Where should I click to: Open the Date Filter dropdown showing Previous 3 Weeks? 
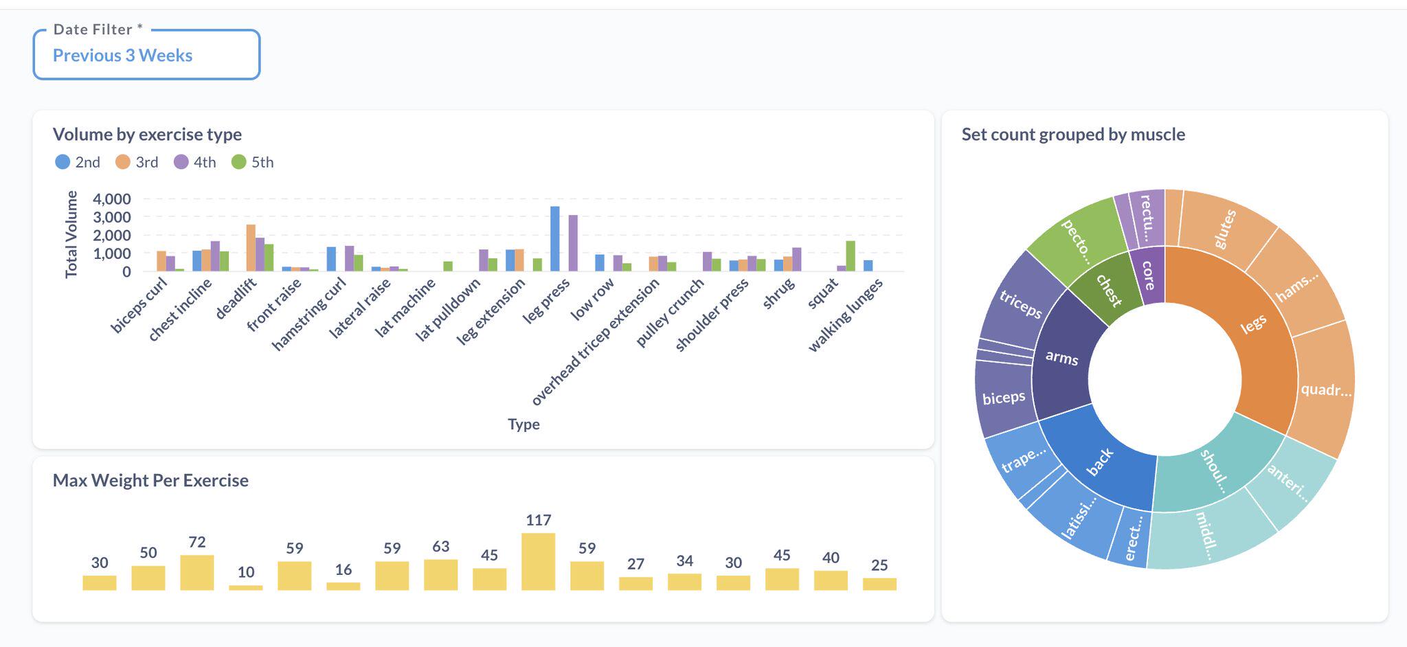point(145,55)
